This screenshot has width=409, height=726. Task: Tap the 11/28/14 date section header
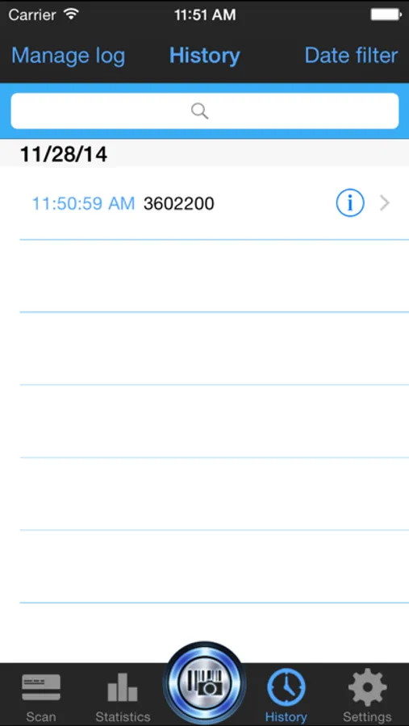click(64, 154)
